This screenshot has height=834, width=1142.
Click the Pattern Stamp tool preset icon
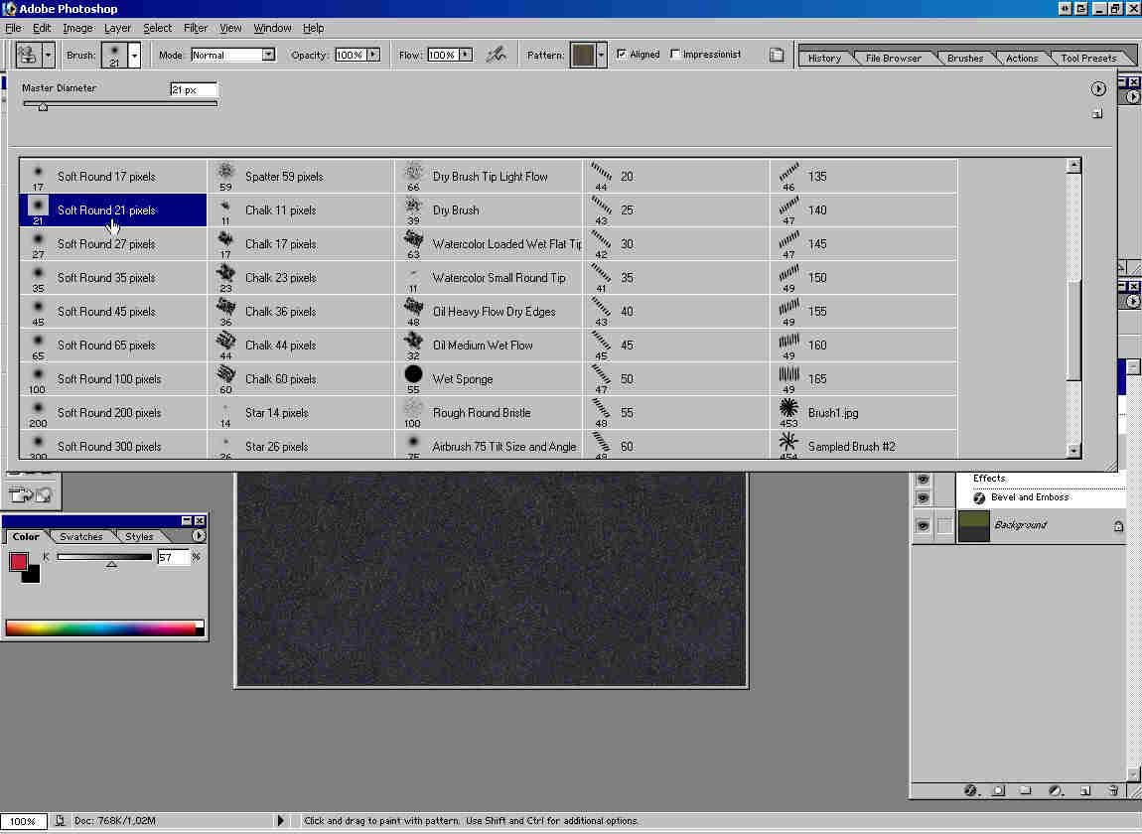coord(27,55)
